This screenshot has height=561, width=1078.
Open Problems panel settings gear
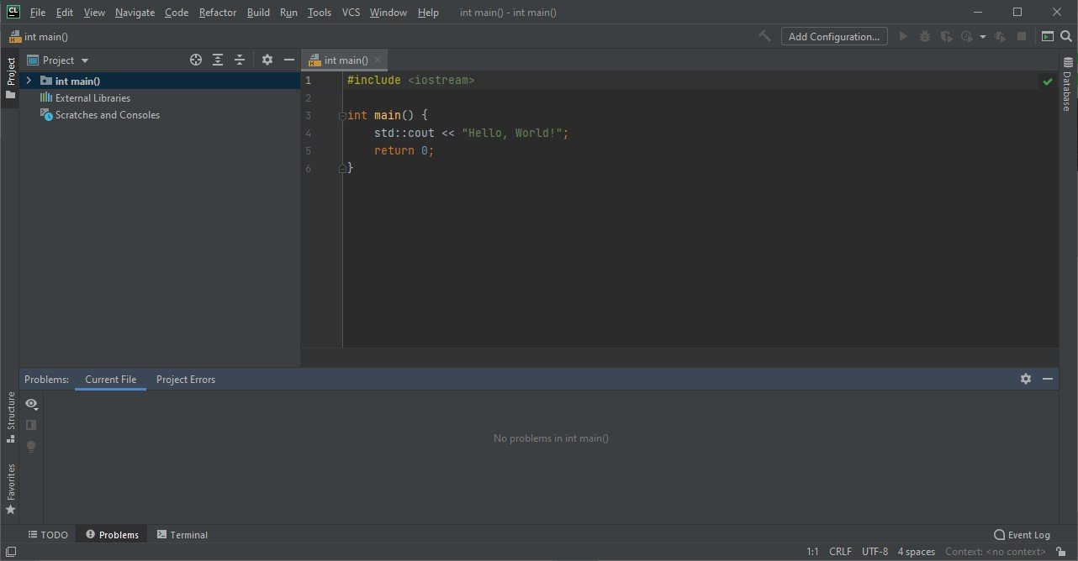click(x=1026, y=379)
